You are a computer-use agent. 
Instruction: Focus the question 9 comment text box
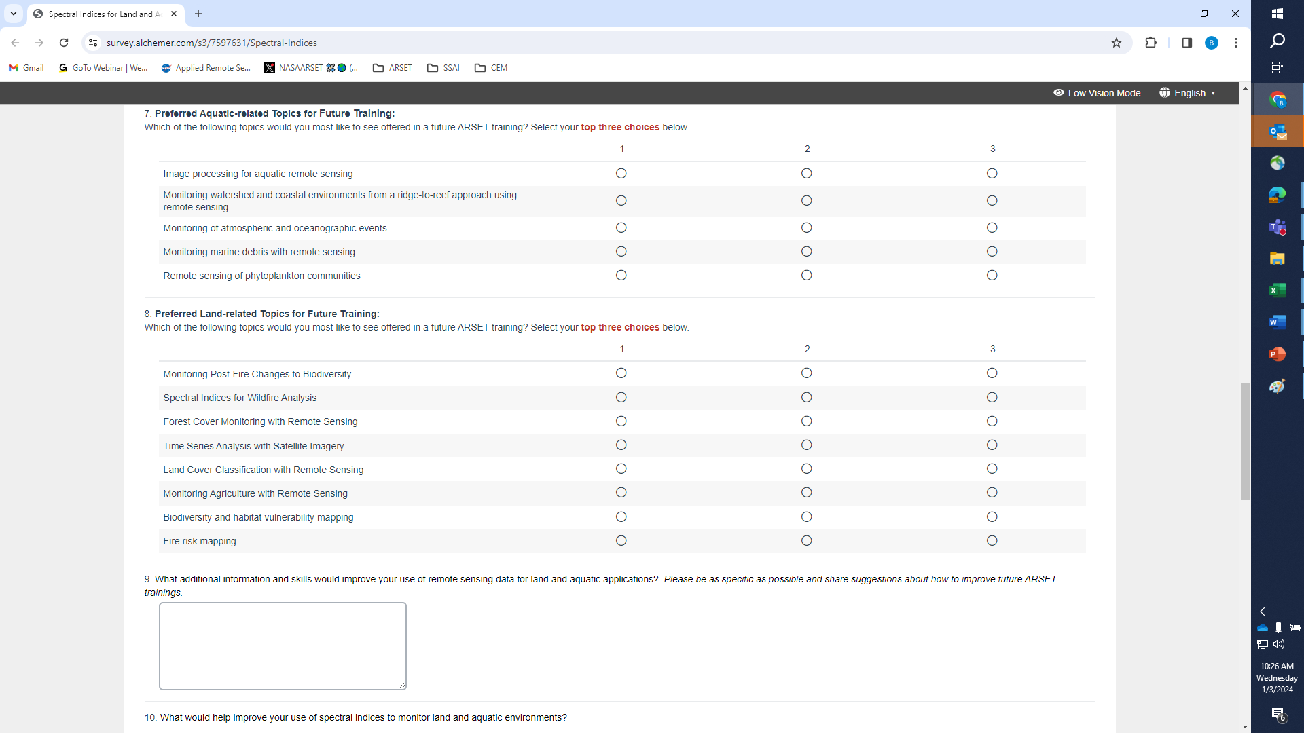tap(283, 645)
